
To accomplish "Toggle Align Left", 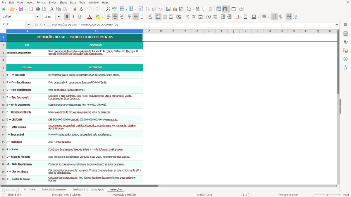I will click(x=109, y=17).
